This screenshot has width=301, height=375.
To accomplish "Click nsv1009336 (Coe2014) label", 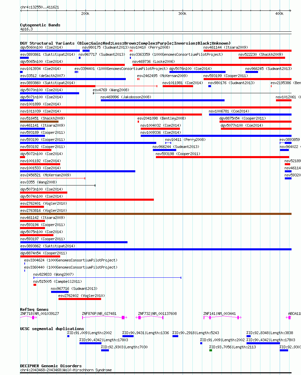I will pyautogui.click(x=161, y=132).
